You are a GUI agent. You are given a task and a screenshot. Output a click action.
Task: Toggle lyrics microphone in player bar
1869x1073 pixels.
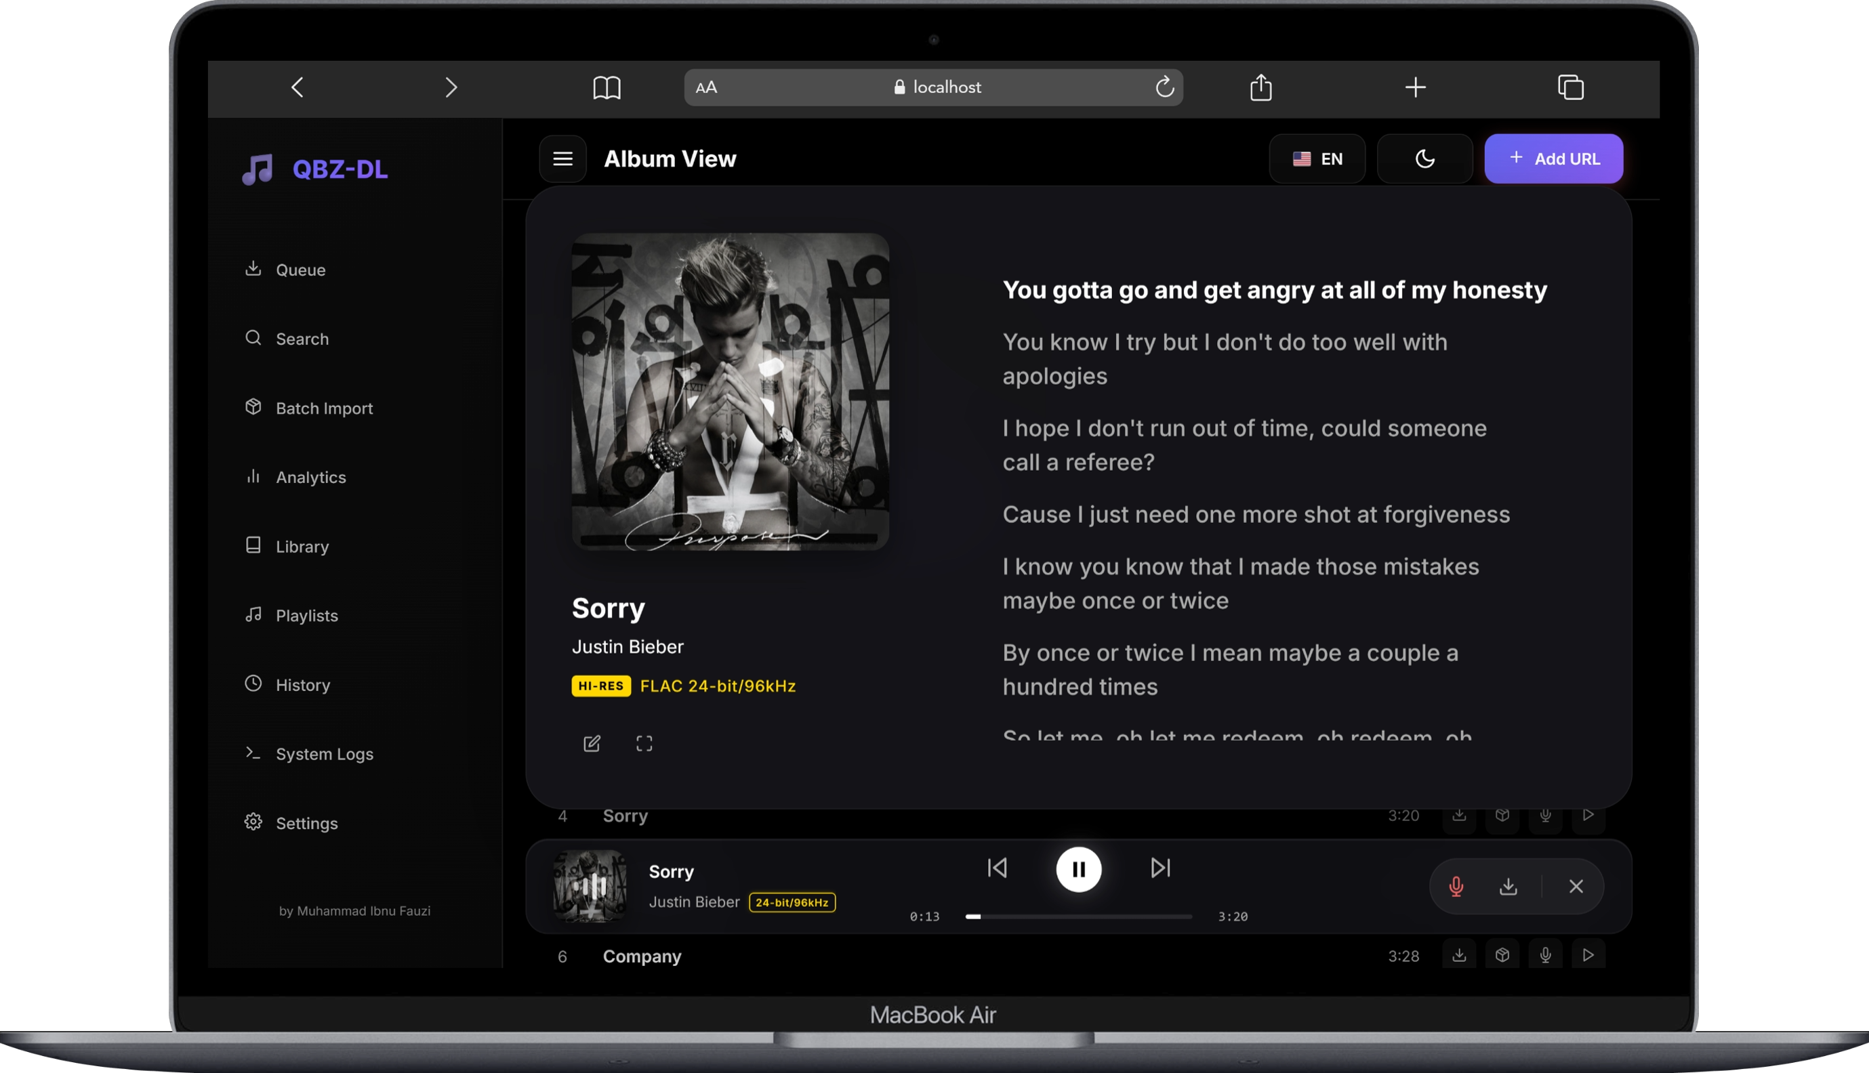point(1456,887)
